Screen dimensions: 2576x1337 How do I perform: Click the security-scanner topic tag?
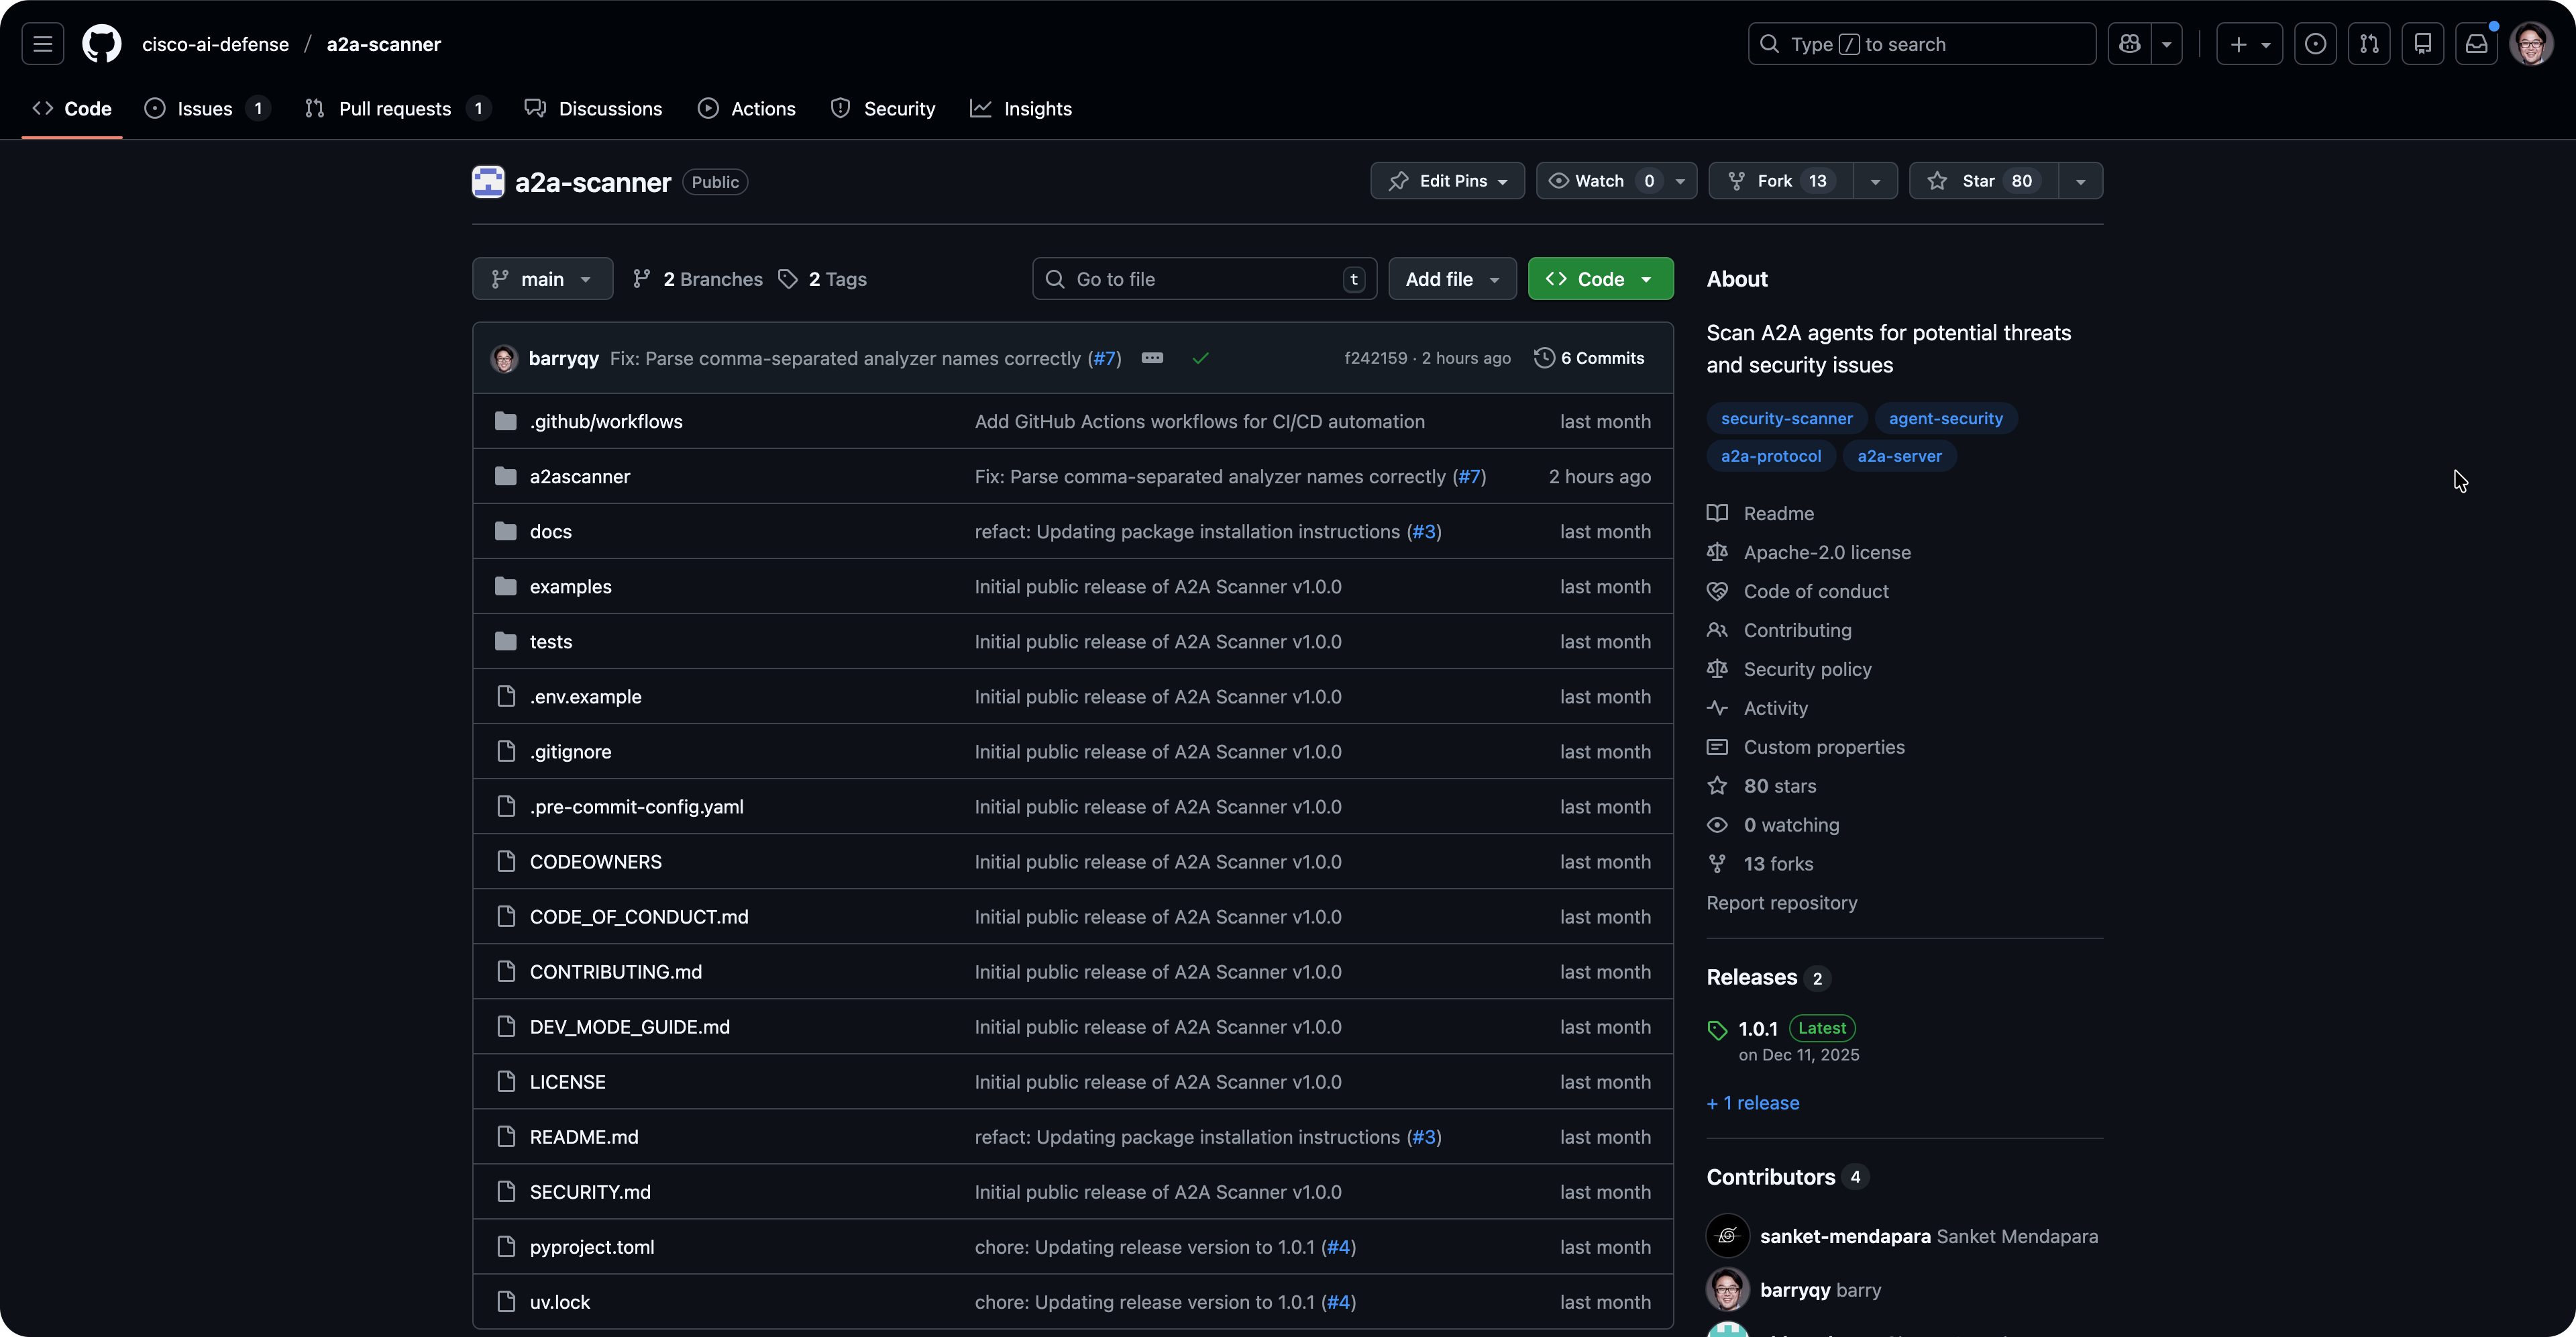(1786, 418)
